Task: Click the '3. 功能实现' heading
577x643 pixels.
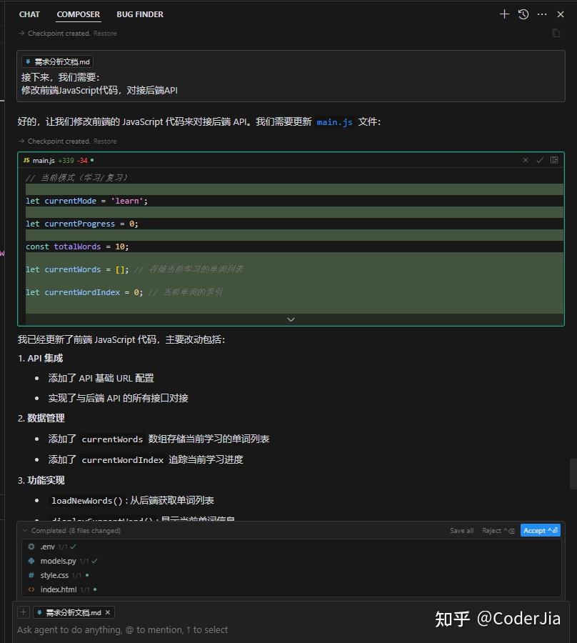Action: 41,480
